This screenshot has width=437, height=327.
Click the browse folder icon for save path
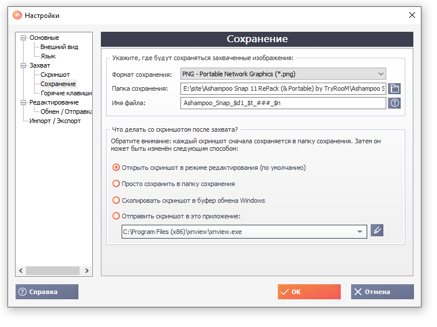pos(395,88)
